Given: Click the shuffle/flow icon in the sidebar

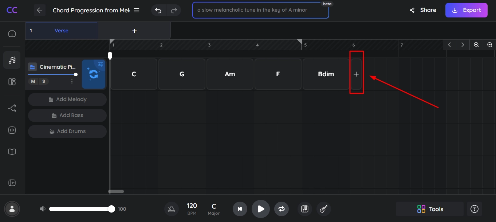Looking at the screenshot, I should pos(12,108).
